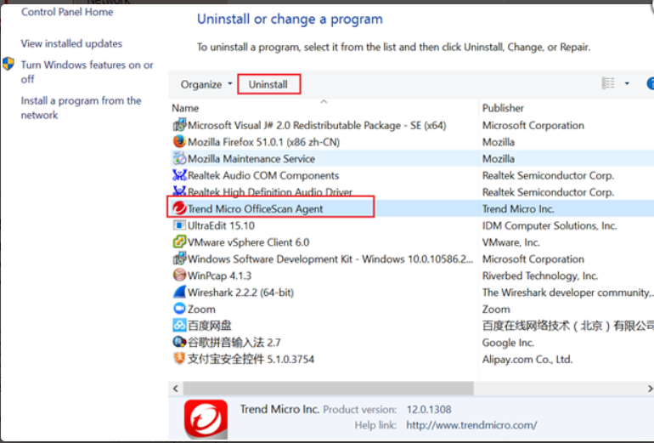Select the 百度网盘 entry name
The image size is (654, 443).
(x=210, y=326)
